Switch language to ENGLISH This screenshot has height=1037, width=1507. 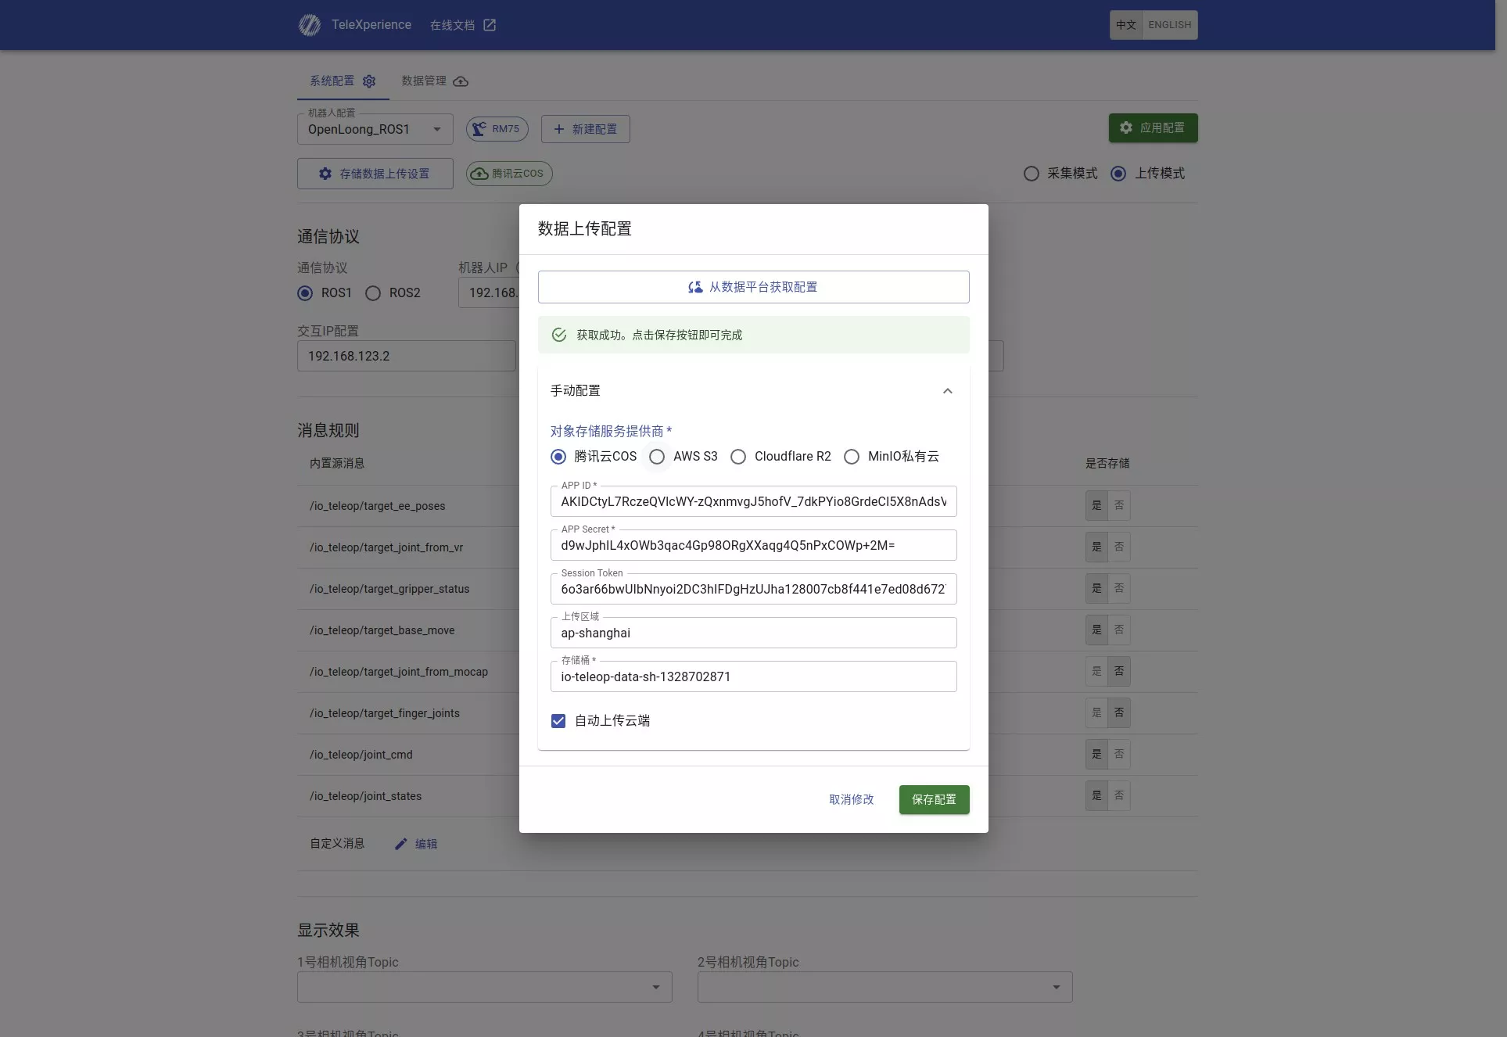1170,25
